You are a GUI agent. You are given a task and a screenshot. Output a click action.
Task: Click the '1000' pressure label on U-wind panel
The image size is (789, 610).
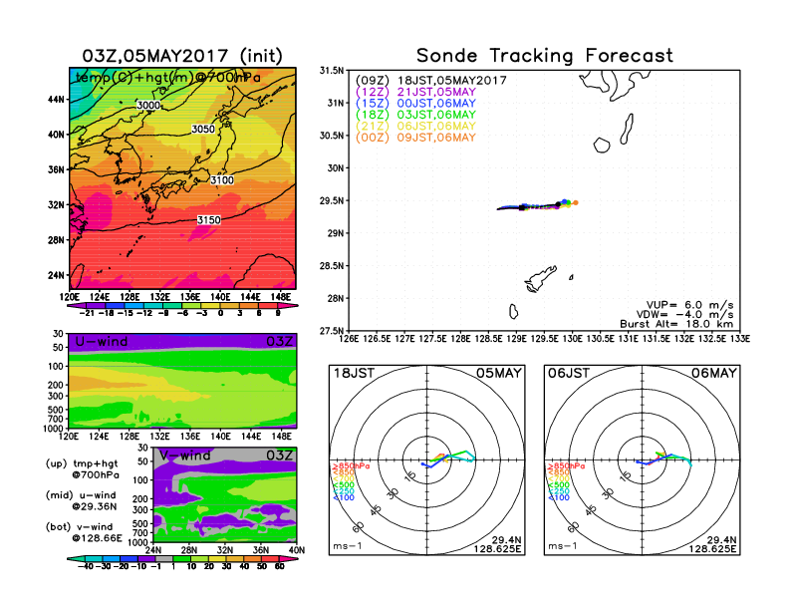pos(54,429)
